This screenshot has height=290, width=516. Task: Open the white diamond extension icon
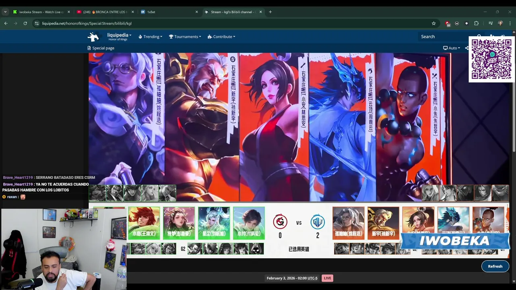coord(466,23)
